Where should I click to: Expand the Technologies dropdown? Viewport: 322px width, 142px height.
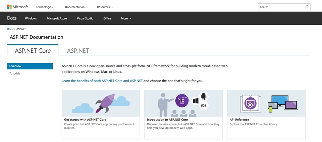coord(46,7)
